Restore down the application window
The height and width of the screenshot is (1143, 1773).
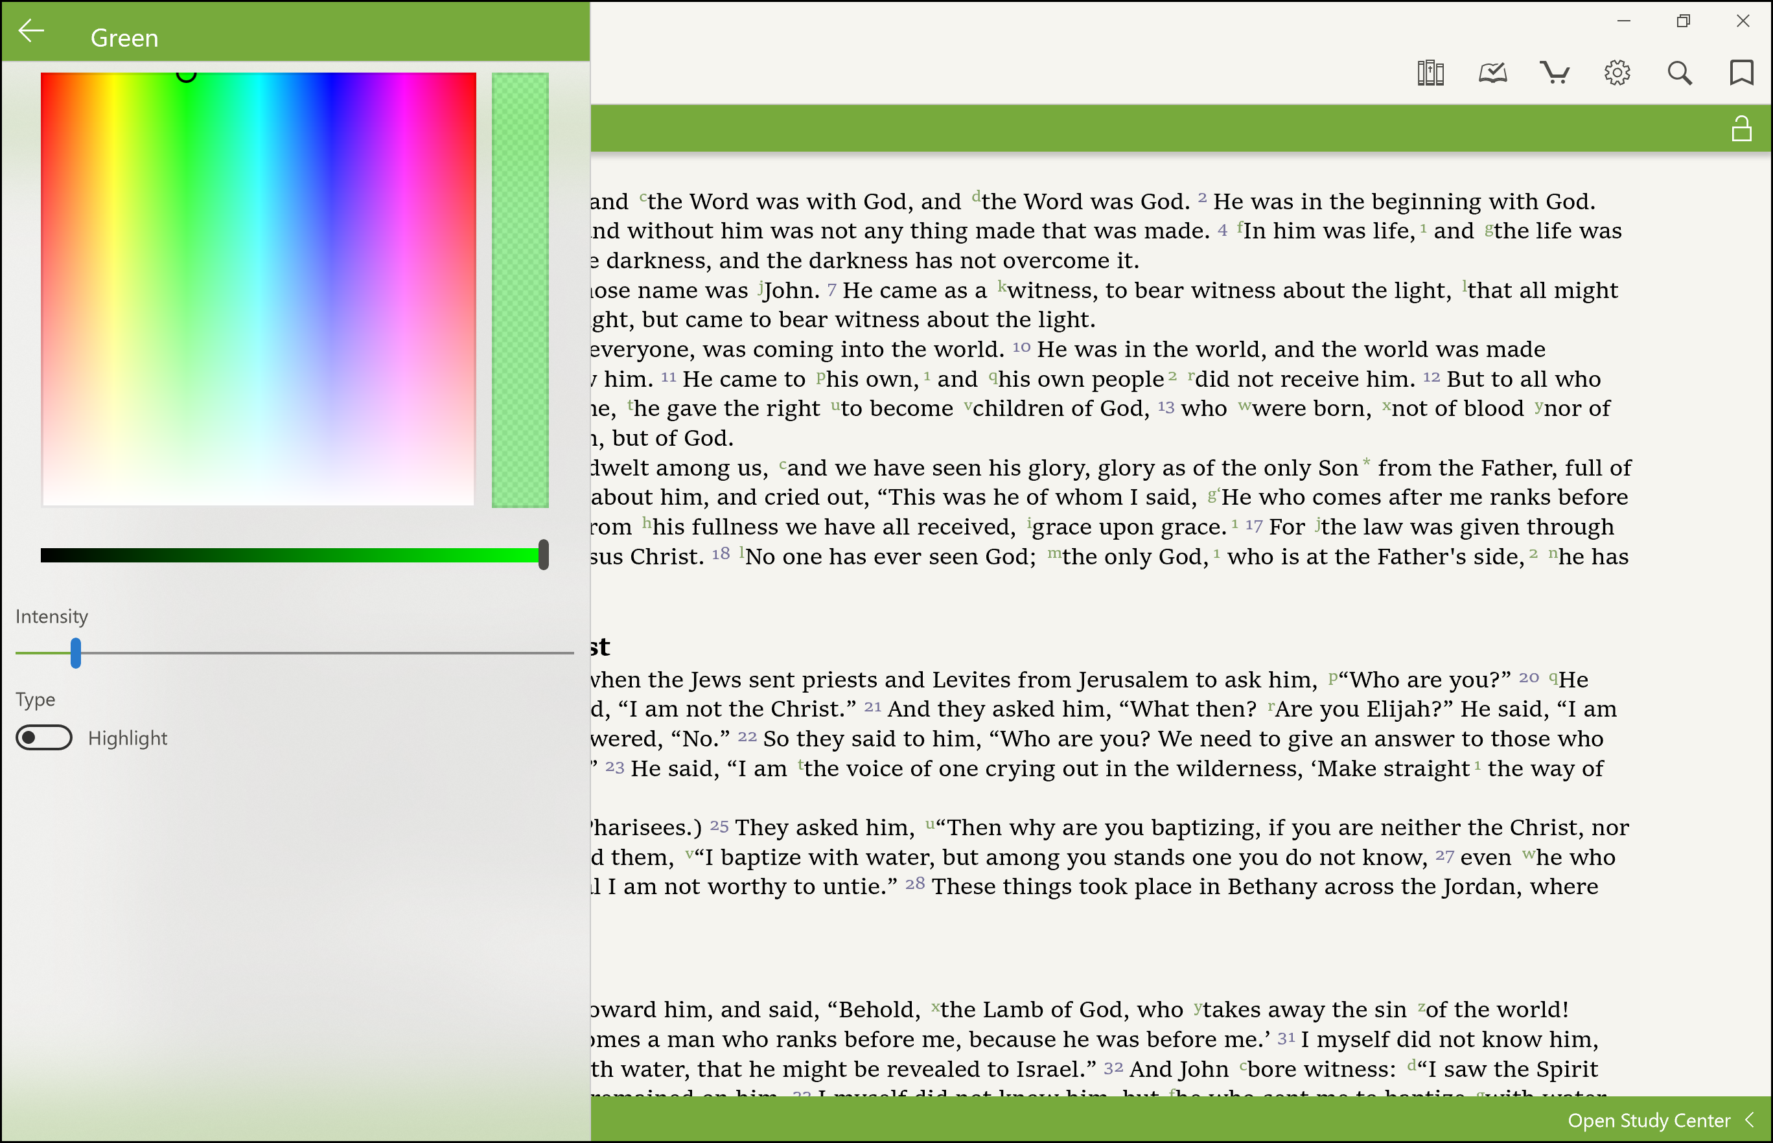pos(1682,21)
